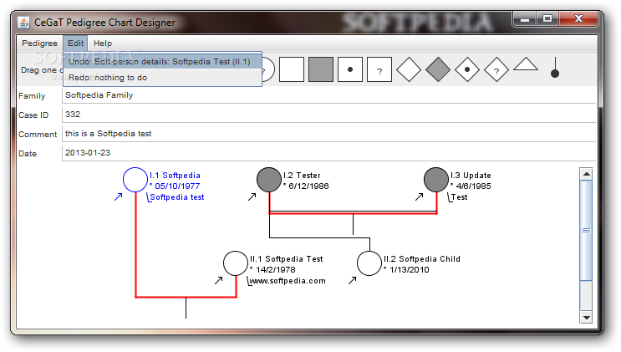Click the Date field 2013-01-23
The image size is (621, 352).
[x=328, y=153]
